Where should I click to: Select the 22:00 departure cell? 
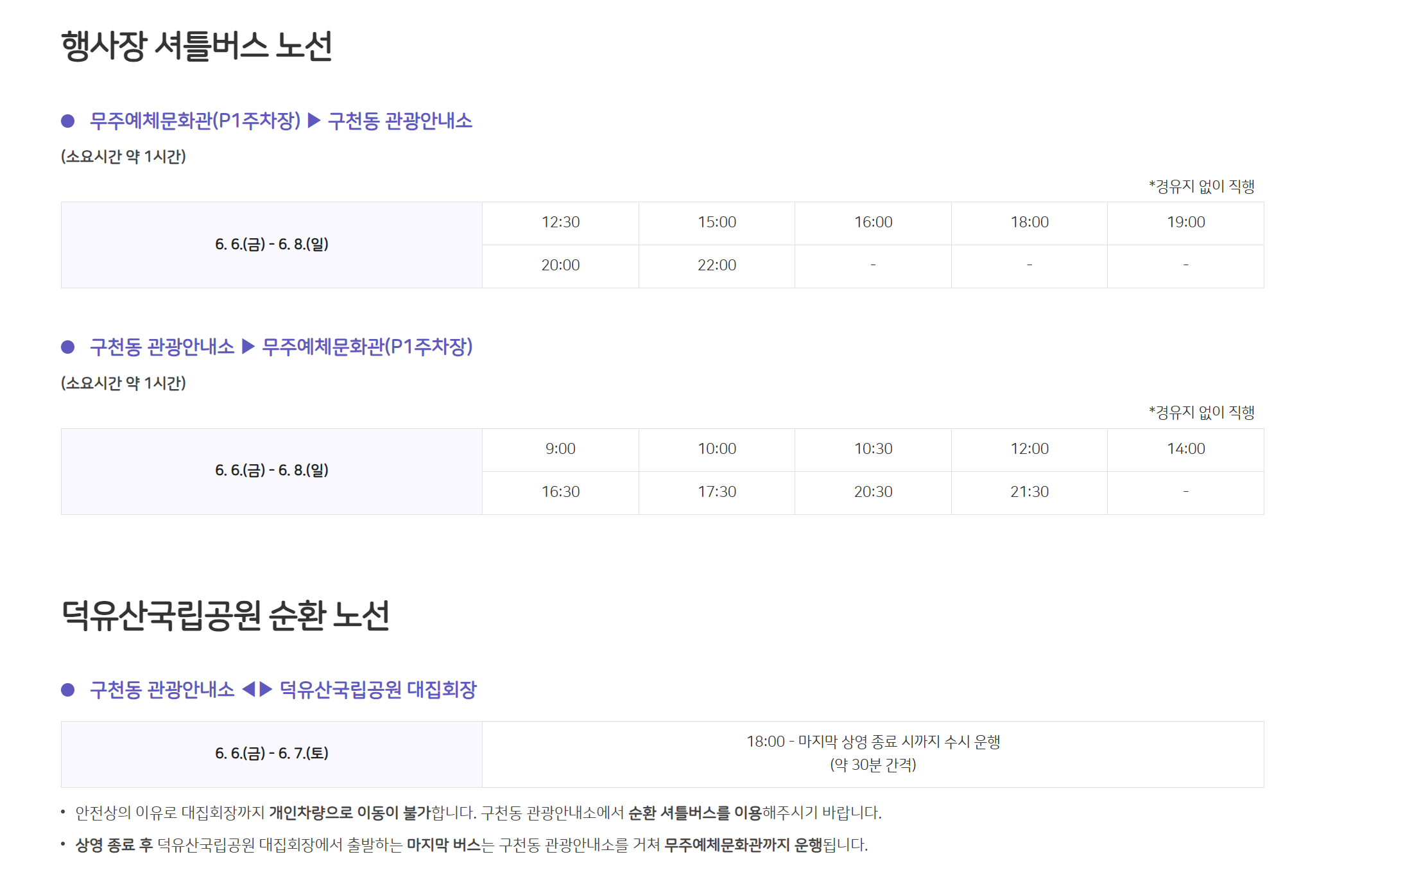716,265
